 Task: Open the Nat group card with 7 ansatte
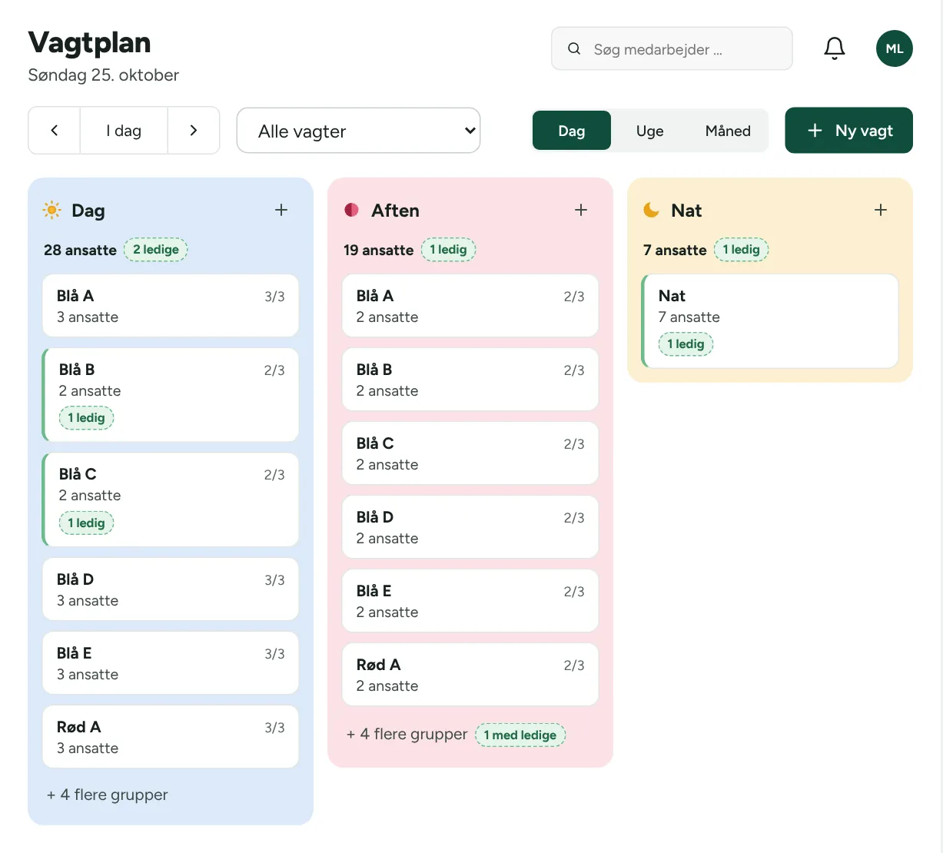[770, 321]
